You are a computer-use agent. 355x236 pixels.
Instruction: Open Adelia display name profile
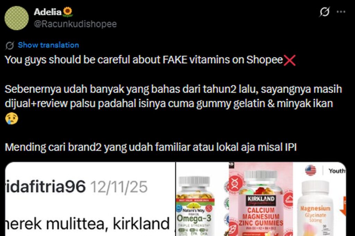[47, 12]
